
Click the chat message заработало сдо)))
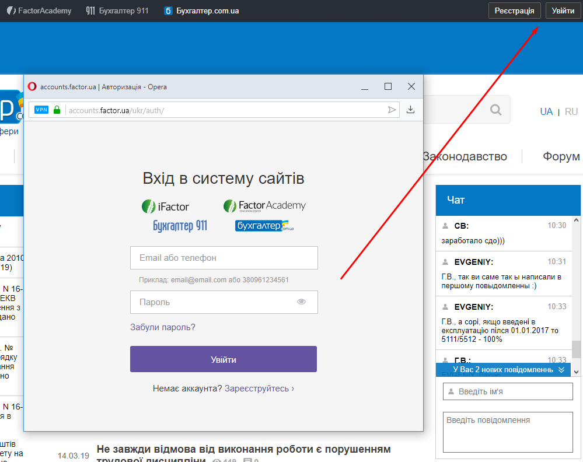pyautogui.click(x=473, y=240)
